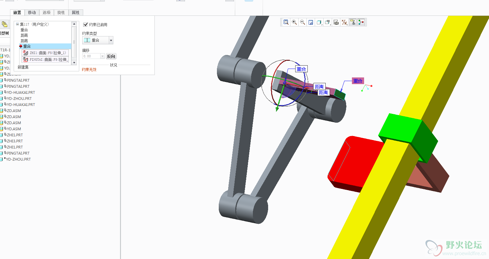Click the 约束无效 status text

(x=89, y=70)
